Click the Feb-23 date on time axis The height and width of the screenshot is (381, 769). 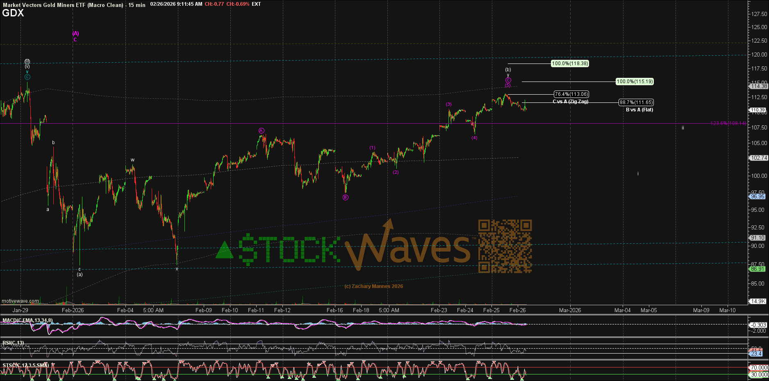click(x=439, y=310)
